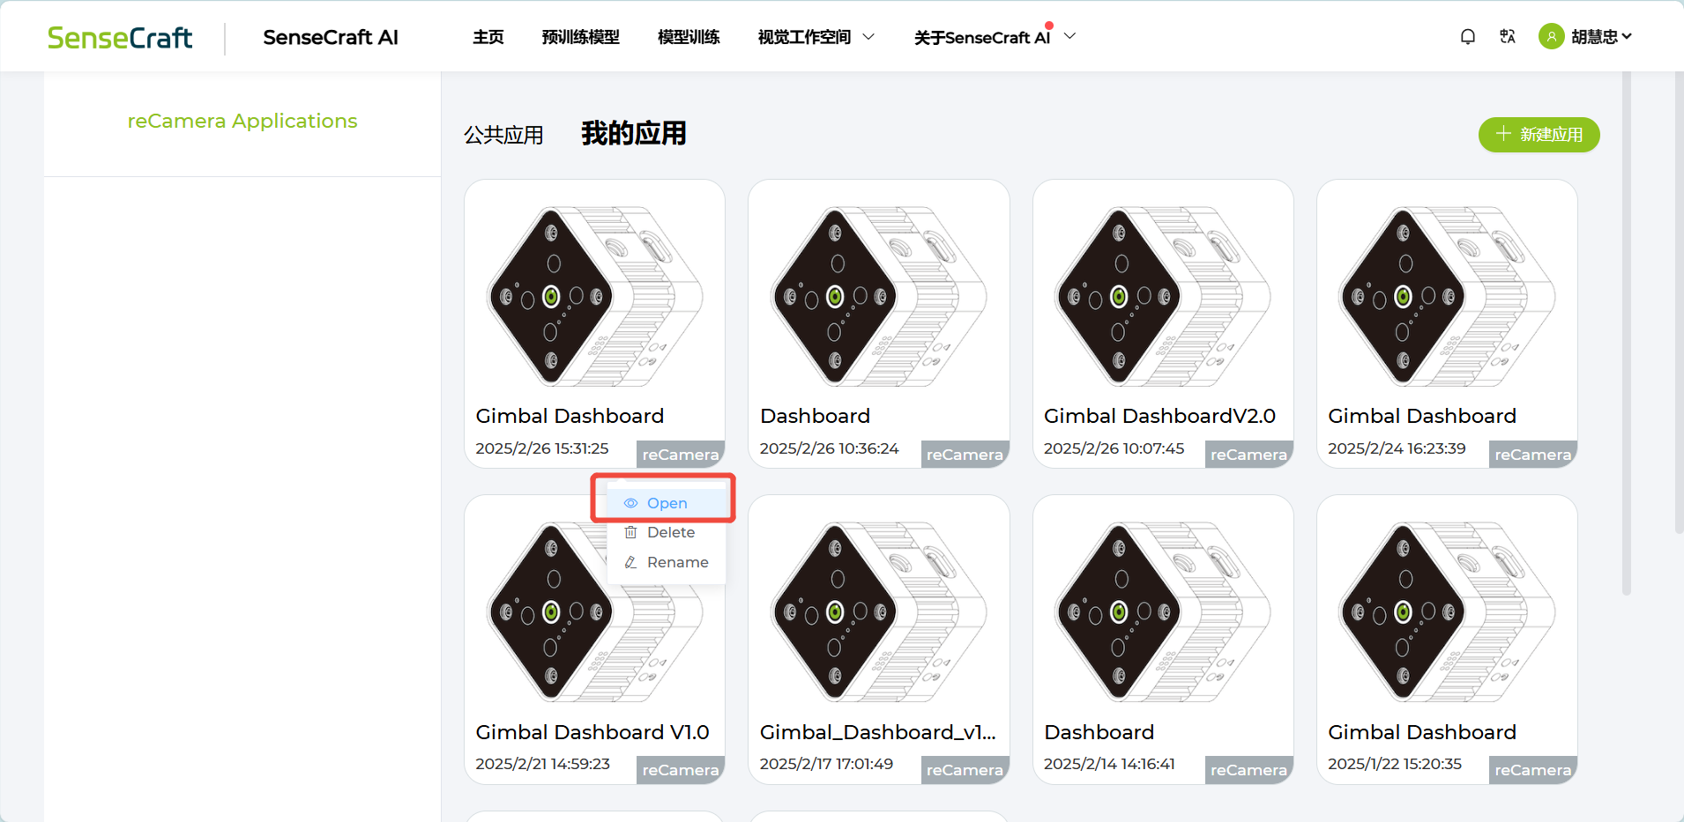
Task: Click the notification bell icon
Action: point(1467,36)
